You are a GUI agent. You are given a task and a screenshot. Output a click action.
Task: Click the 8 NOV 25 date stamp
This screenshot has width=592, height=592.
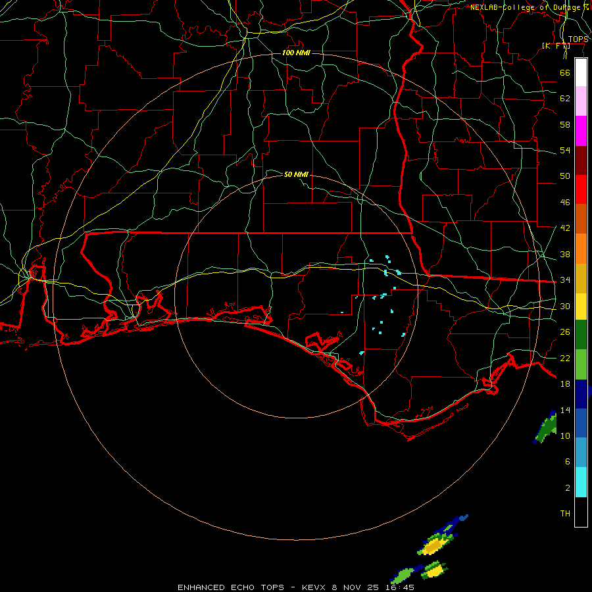click(356, 587)
